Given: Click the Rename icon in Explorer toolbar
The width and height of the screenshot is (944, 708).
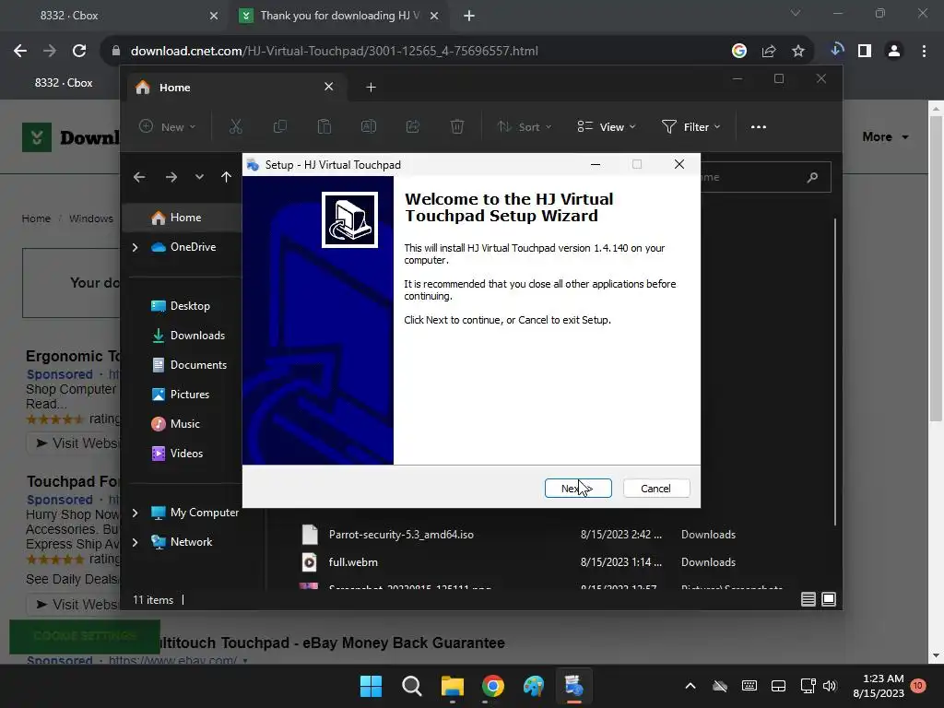Looking at the screenshot, I should click(x=369, y=126).
